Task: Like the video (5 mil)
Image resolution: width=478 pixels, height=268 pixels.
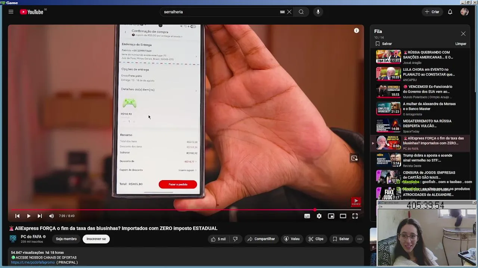Action: click(218, 239)
